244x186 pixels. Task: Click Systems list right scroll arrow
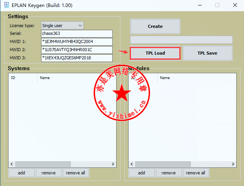(x=113, y=164)
